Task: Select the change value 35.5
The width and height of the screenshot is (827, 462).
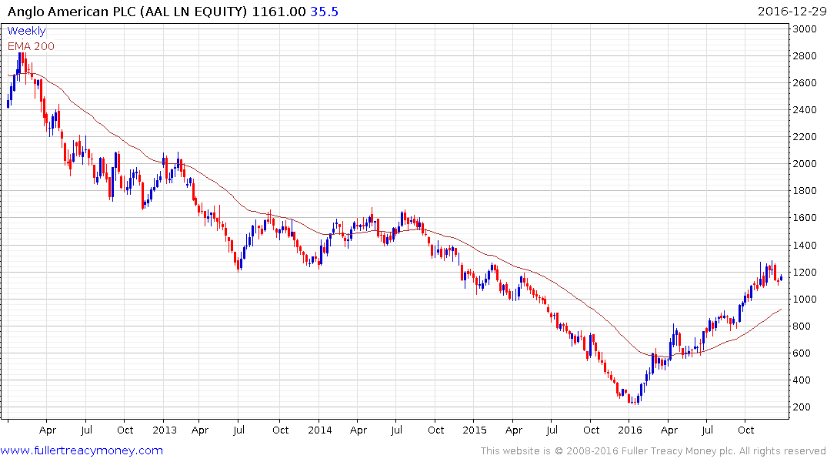Action: pos(325,12)
